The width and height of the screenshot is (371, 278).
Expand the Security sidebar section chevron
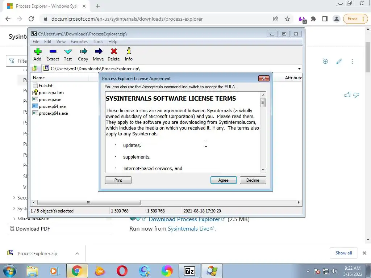coord(14,198)
